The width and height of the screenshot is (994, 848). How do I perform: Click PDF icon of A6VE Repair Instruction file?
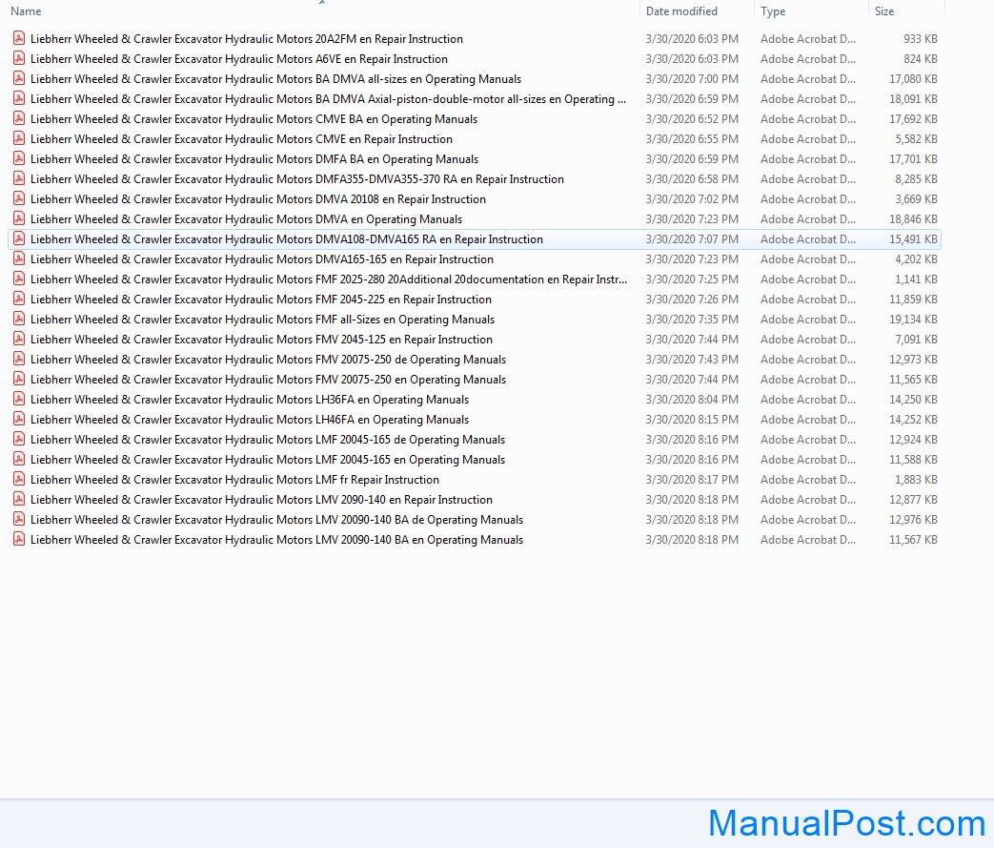pyautogui.click(x=19, y=58)
